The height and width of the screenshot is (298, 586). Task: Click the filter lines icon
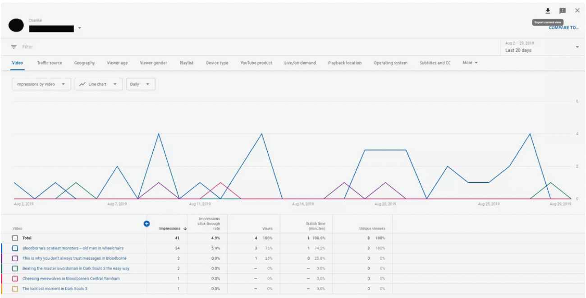pos(14,47)
